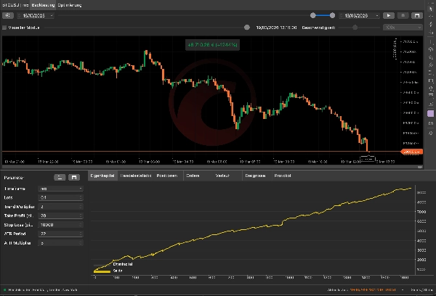Switch to the Backtesting tab
Image resolution: width=436 pixels, height=296 pixels.
[x=43, y=5]
